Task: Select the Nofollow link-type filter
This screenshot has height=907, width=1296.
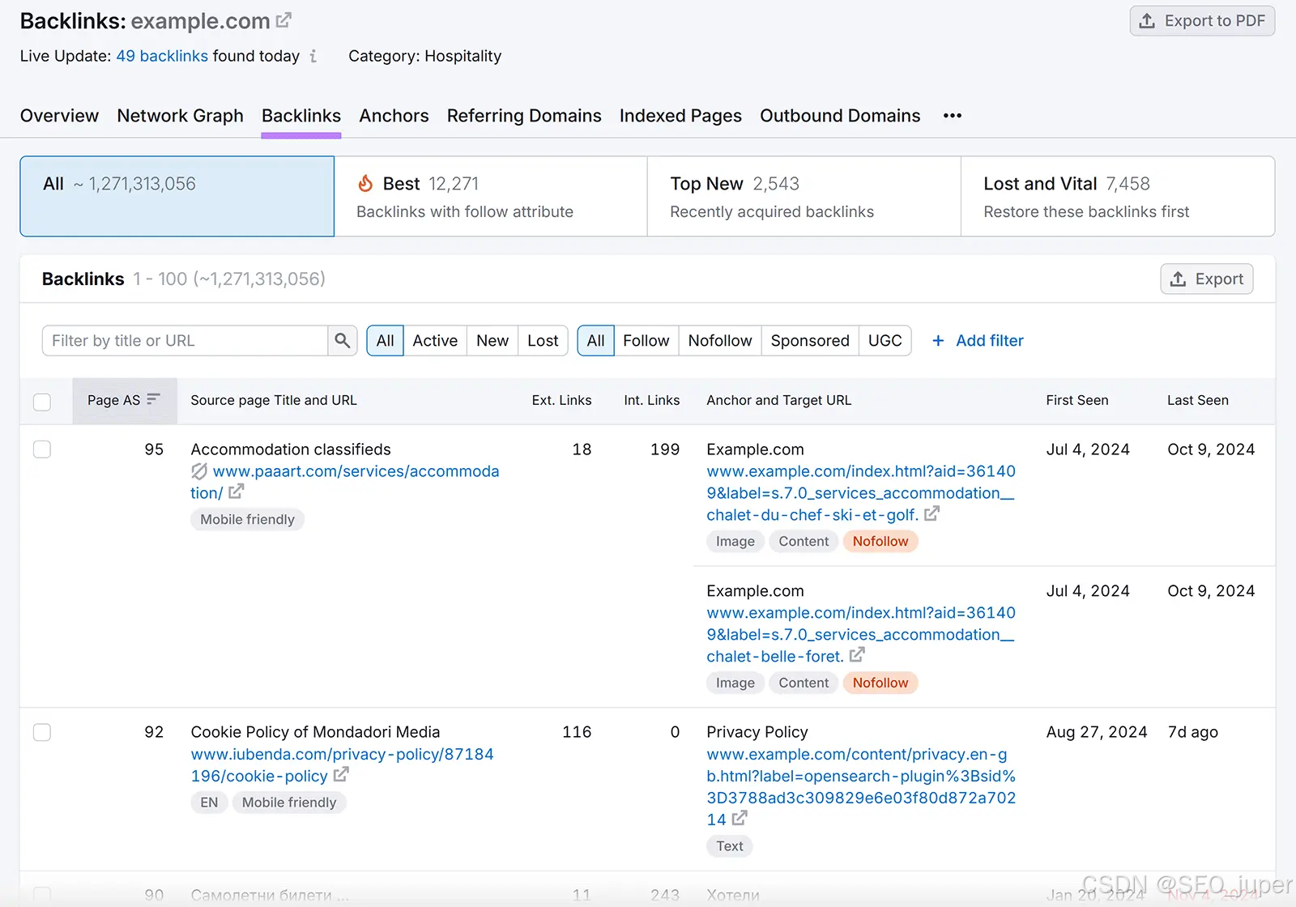Action: tap(720, 341)
